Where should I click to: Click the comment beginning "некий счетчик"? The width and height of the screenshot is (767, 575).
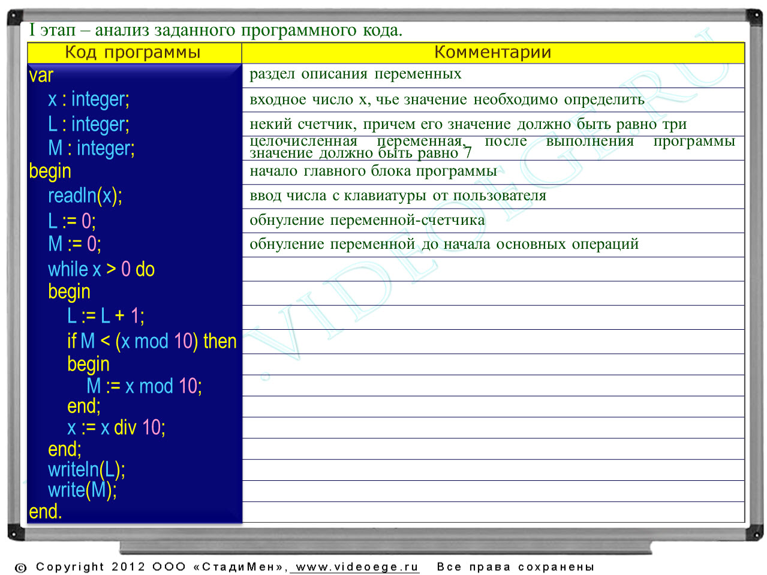[x=468, y=124]
